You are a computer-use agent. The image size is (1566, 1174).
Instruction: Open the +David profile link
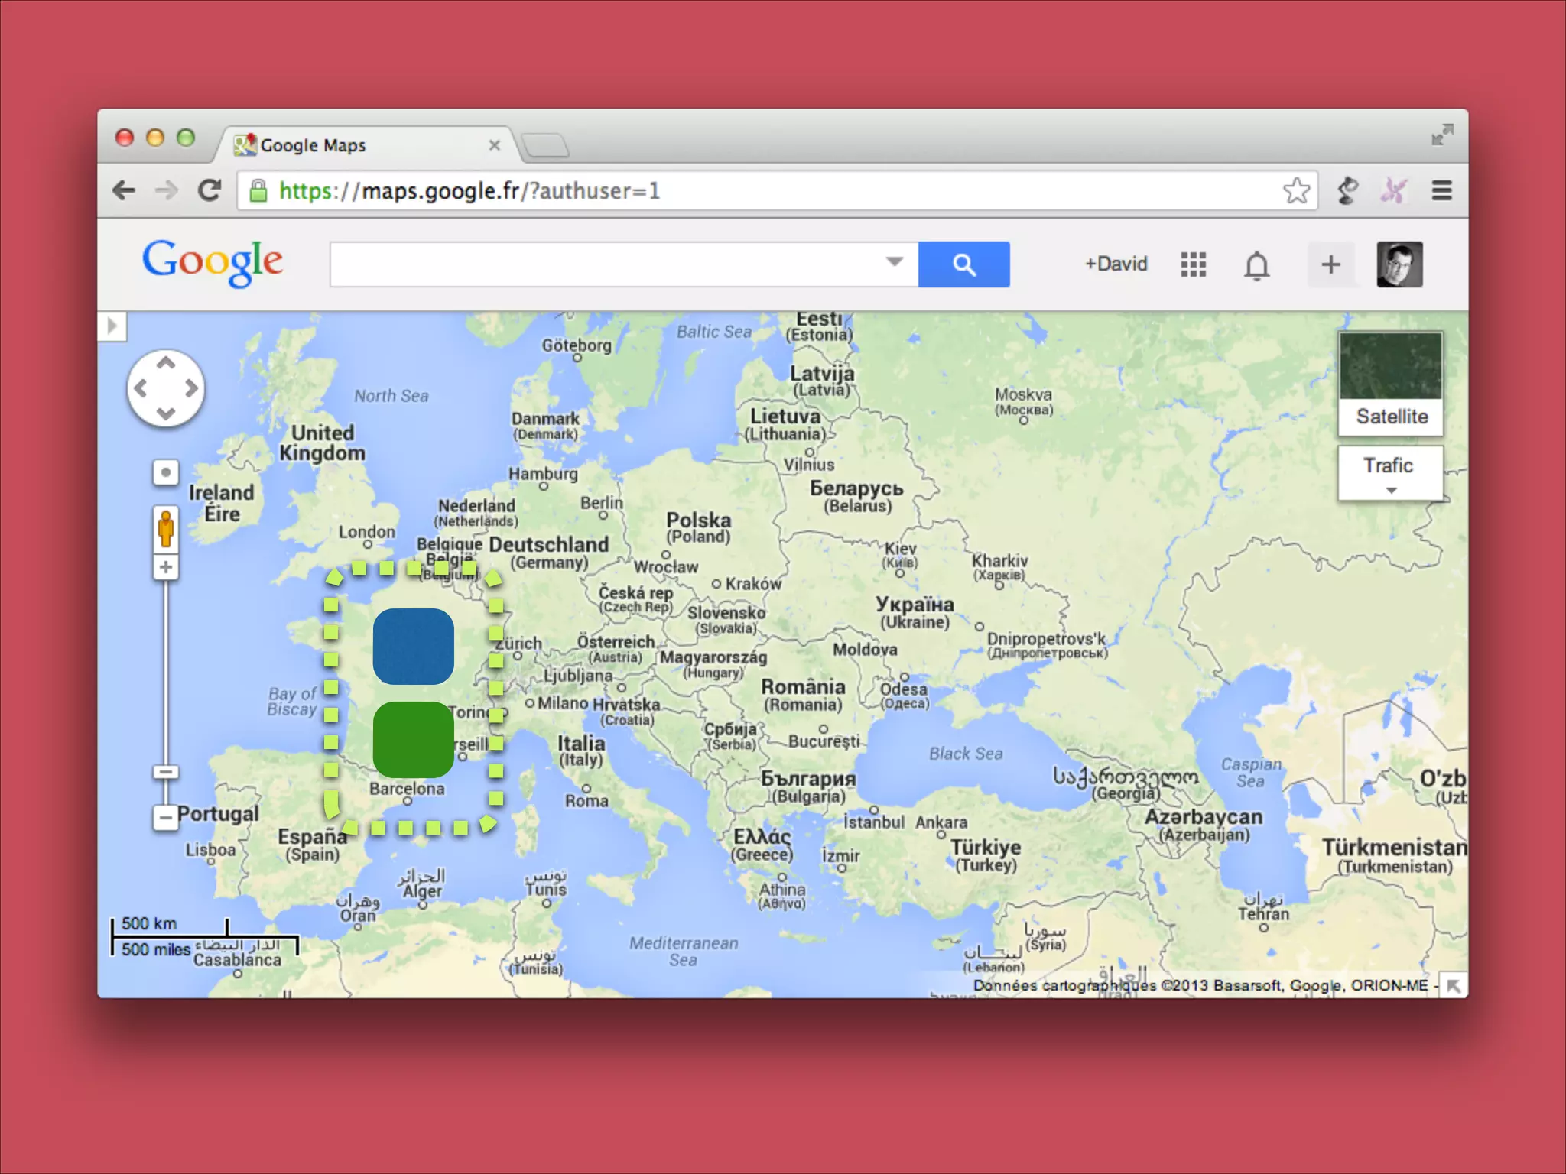tap(1116, 264)
